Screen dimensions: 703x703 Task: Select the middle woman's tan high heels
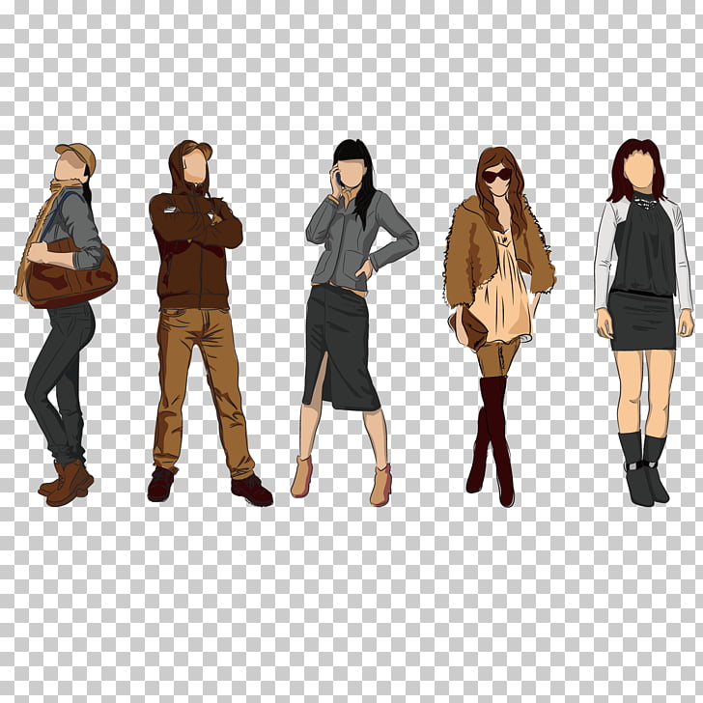(x=380, y=485)
